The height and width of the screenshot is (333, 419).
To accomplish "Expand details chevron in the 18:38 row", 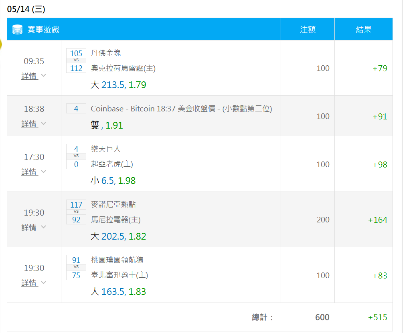I will pos(44,123).
